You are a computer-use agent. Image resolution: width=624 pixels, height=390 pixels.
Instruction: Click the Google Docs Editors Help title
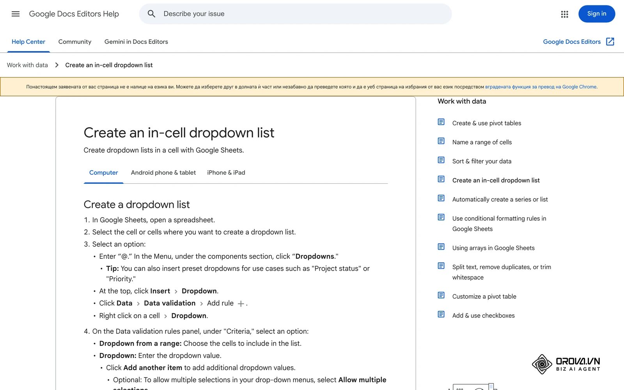[74, 14]
